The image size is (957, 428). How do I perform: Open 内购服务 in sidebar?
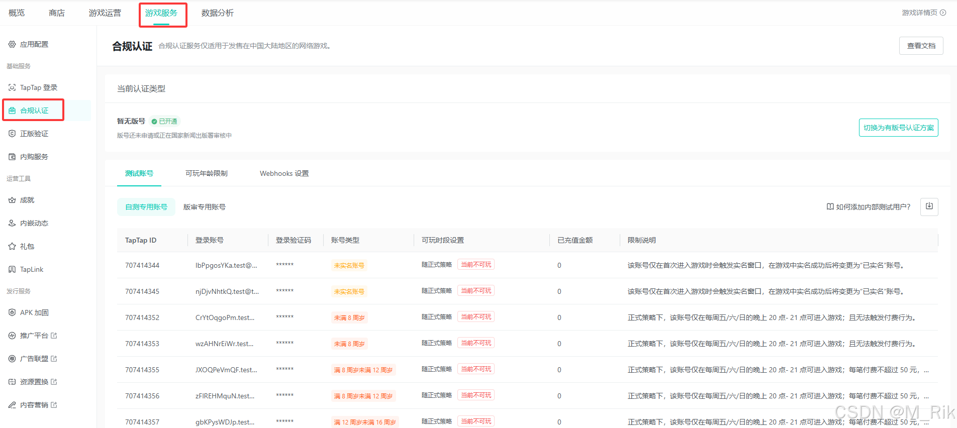34,157
